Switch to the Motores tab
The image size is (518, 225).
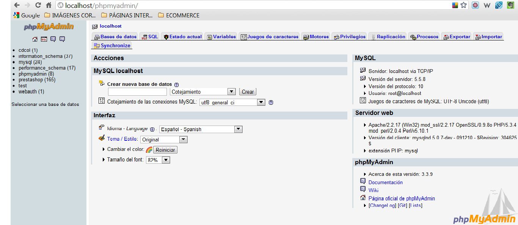tap(316, 37)
